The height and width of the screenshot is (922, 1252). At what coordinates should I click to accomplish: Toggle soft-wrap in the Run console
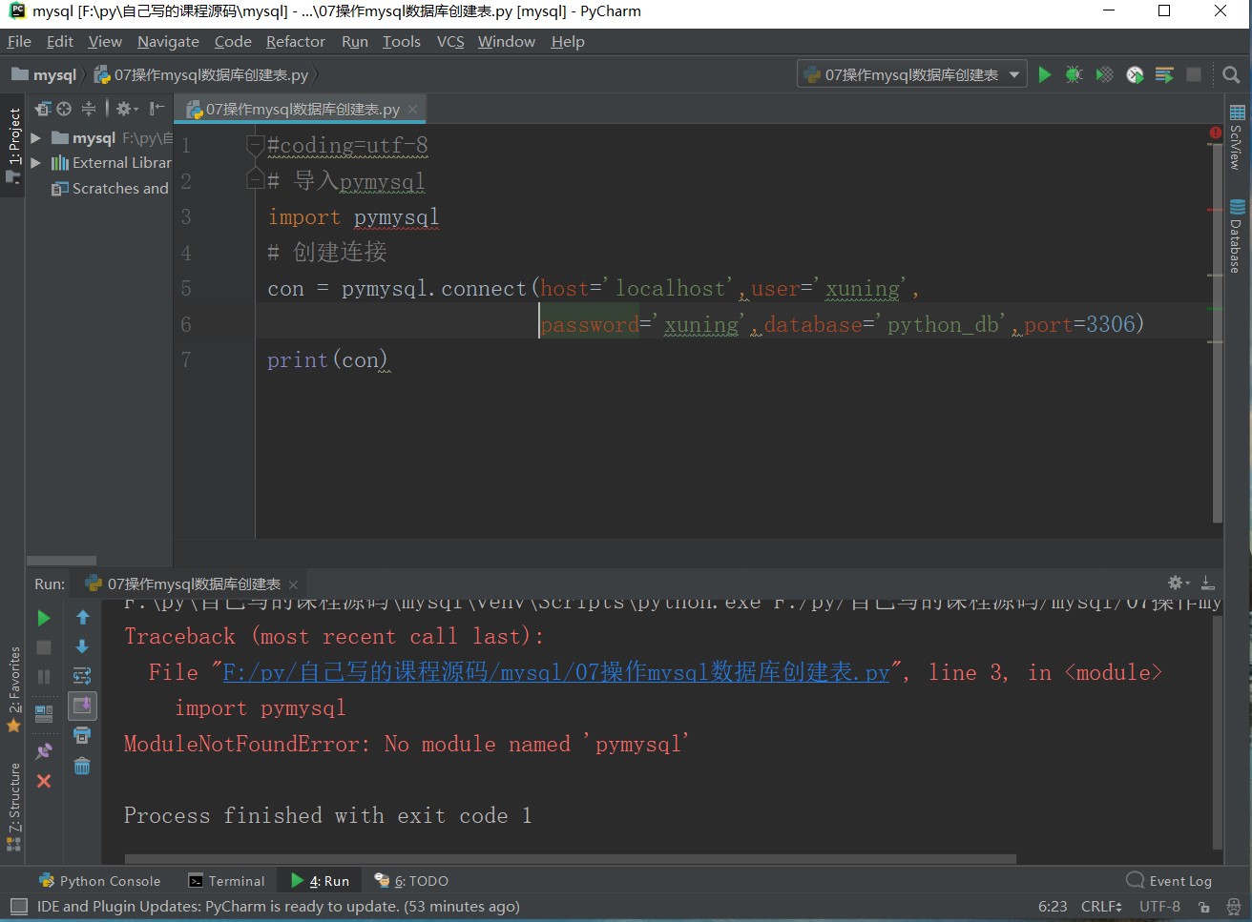pyautogui.click(x=82, y=676)
